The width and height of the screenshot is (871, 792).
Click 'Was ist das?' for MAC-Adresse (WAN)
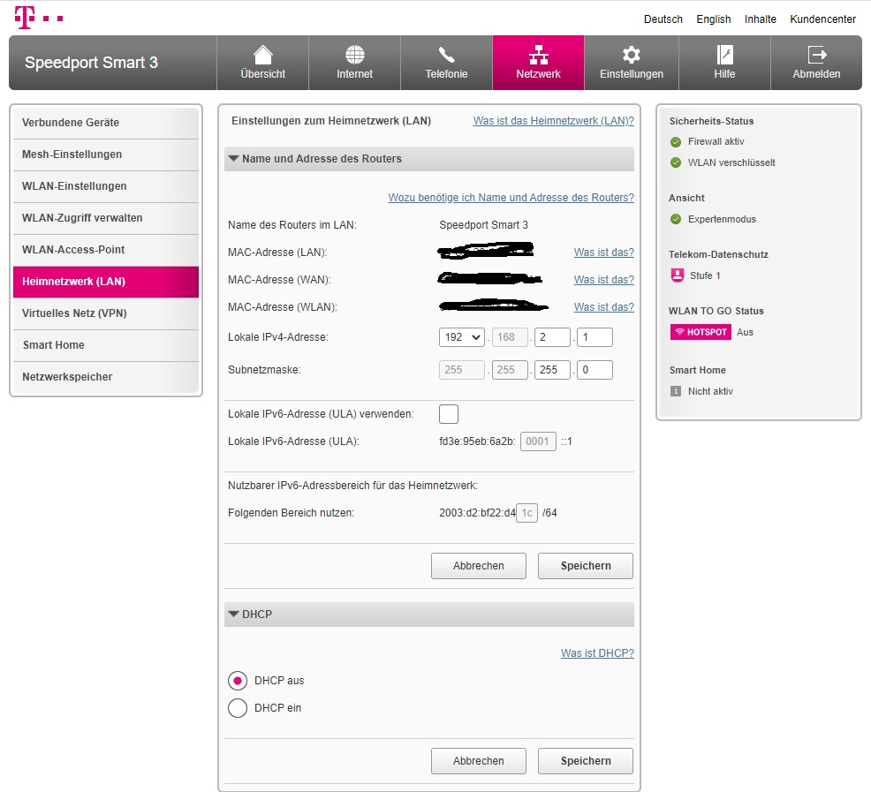pyautogui.click(x=604, y=280)
